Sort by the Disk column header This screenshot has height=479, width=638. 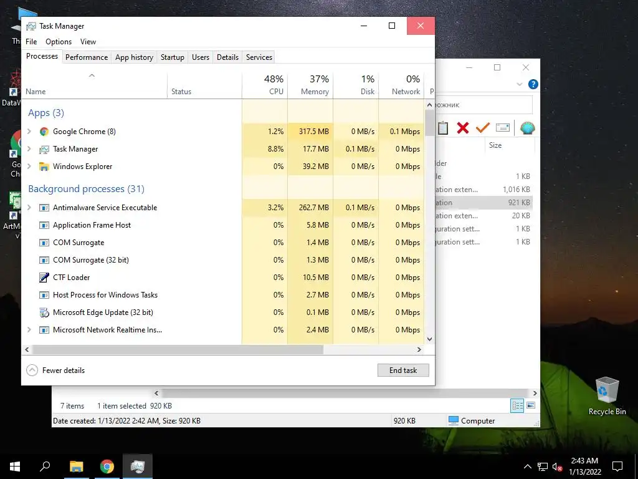pos(356,85)
